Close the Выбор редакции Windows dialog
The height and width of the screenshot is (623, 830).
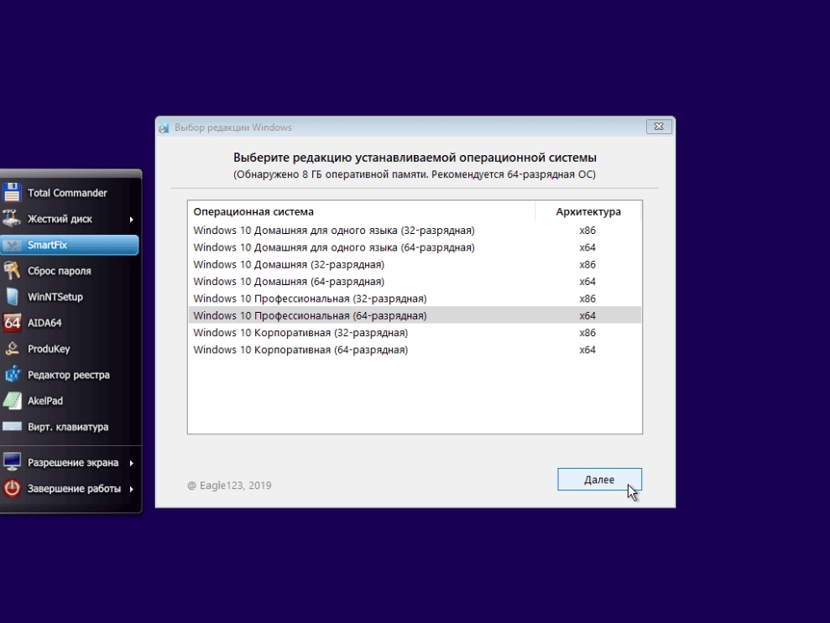659,127
